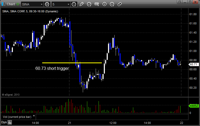Select the 60.73 short trigger text annotation
200x126 pixels.
pos(52,69)
